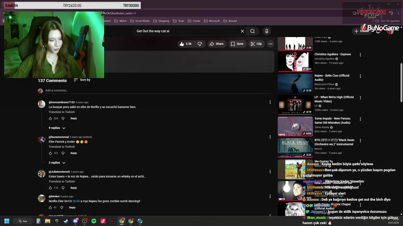Open options for LP - When We're High
Screen dimensions: 403x226
point(360,98)
